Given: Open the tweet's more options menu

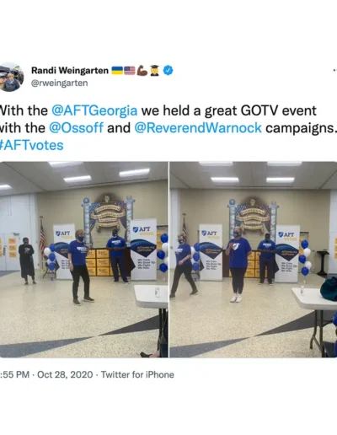Looking at the screenshot, I should (334, 70).
